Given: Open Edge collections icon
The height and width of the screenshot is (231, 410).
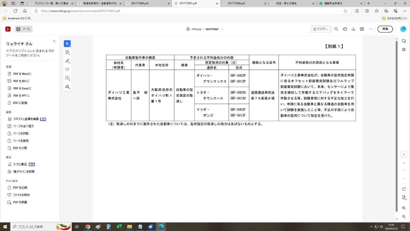Looking at the screenshot, I should (x=386, y=11).
